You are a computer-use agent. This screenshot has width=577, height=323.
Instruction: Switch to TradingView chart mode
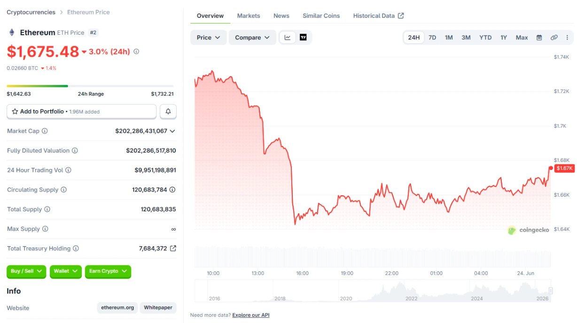(x=303, y=38)
